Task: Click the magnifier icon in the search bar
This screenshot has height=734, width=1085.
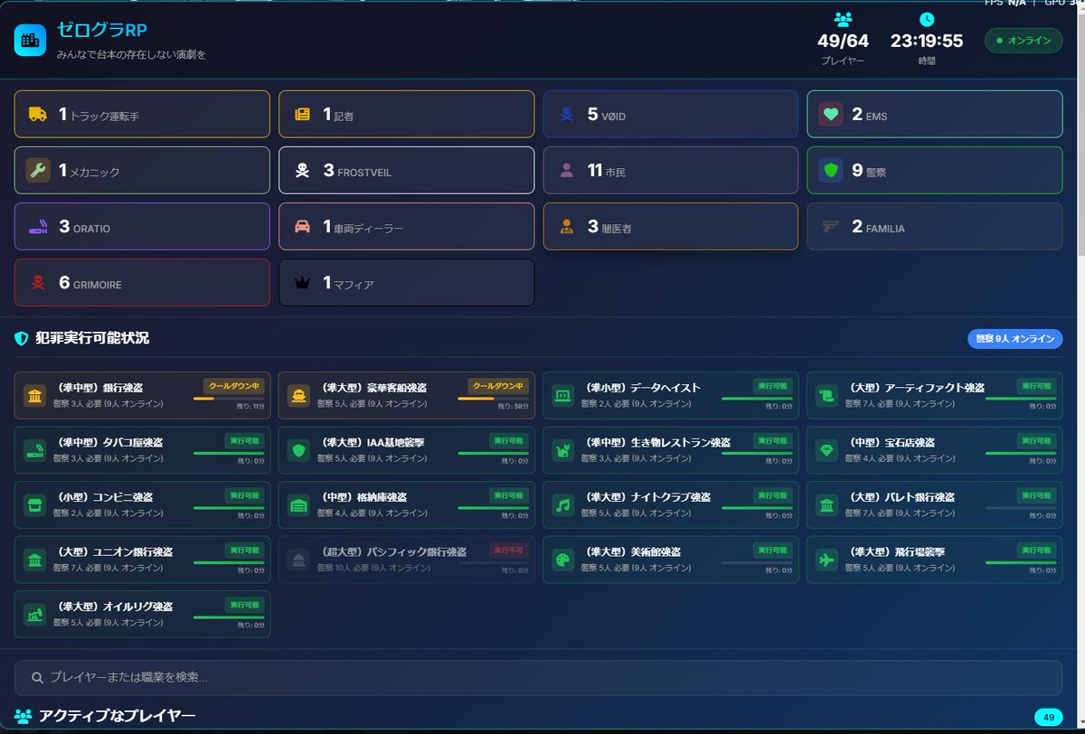Action: 37,678
